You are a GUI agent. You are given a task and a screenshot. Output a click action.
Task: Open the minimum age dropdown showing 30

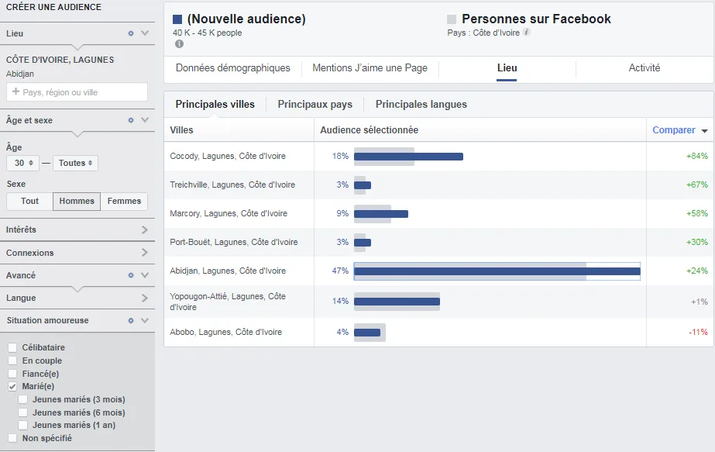click(x=22, y=163)
